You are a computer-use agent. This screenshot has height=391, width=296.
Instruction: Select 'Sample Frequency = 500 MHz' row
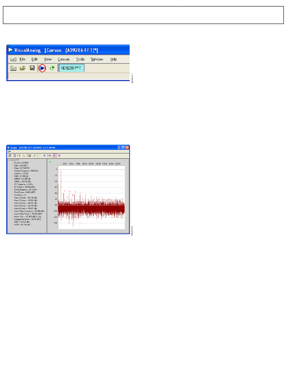pyautogui.click(x=26, y=171)
